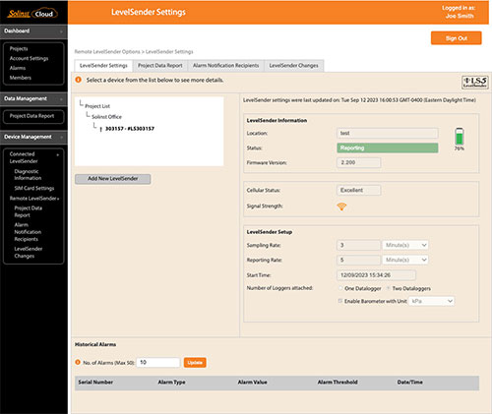The image size is (492, 414).
Task: Click the battery 76% text
Action: tap(460, 148)
